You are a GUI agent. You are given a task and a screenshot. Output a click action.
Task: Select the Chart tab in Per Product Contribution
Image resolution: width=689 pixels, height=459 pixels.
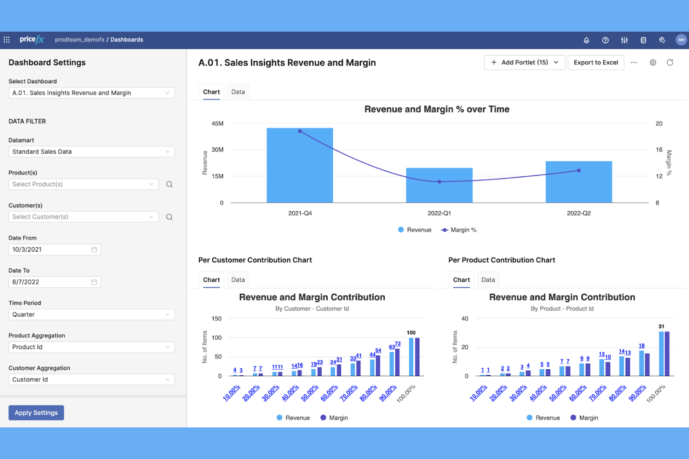[x=461, y=279]
